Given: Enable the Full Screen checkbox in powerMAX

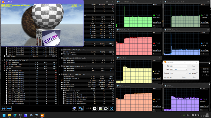Looking at the screenshot, I should [x=197, y=73].
